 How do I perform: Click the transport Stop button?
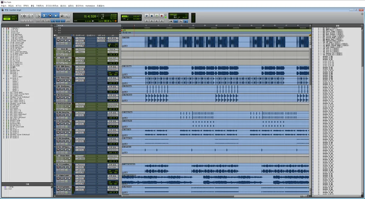click(151, 15)
